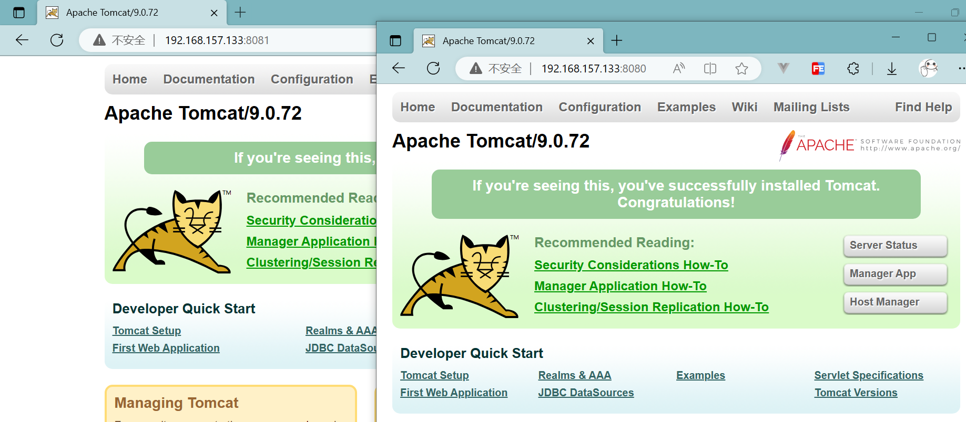The image size is (966, 422).
Task: Click the Apache Tomcat/9.0.72 heading in front window
Action: pyautogui.click(x=491, y=141)
